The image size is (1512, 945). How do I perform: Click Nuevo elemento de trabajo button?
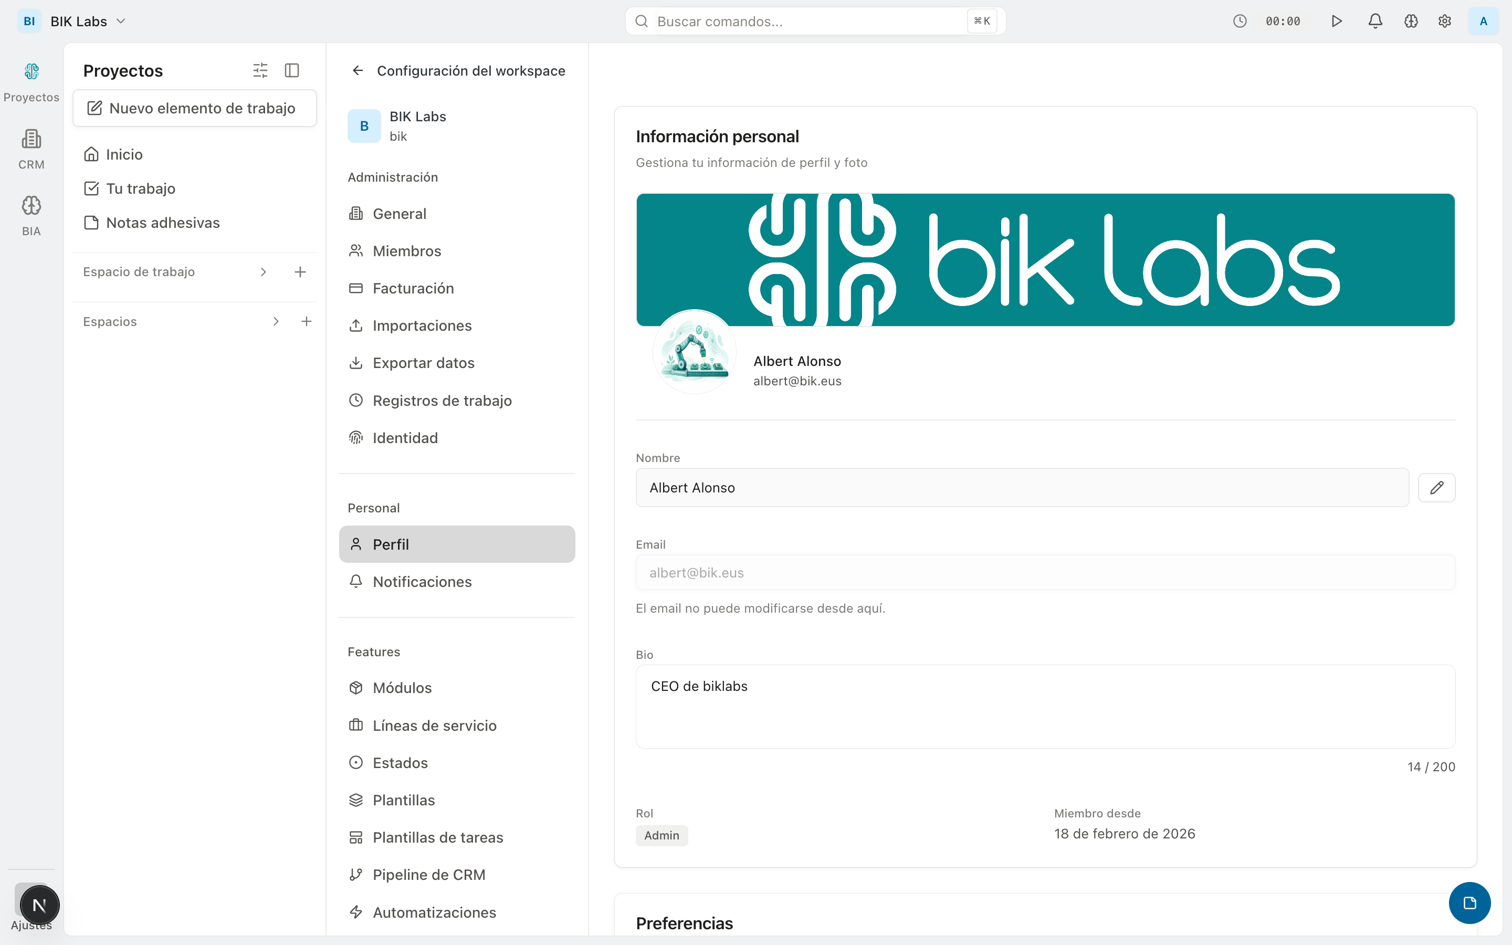(194, 108)
